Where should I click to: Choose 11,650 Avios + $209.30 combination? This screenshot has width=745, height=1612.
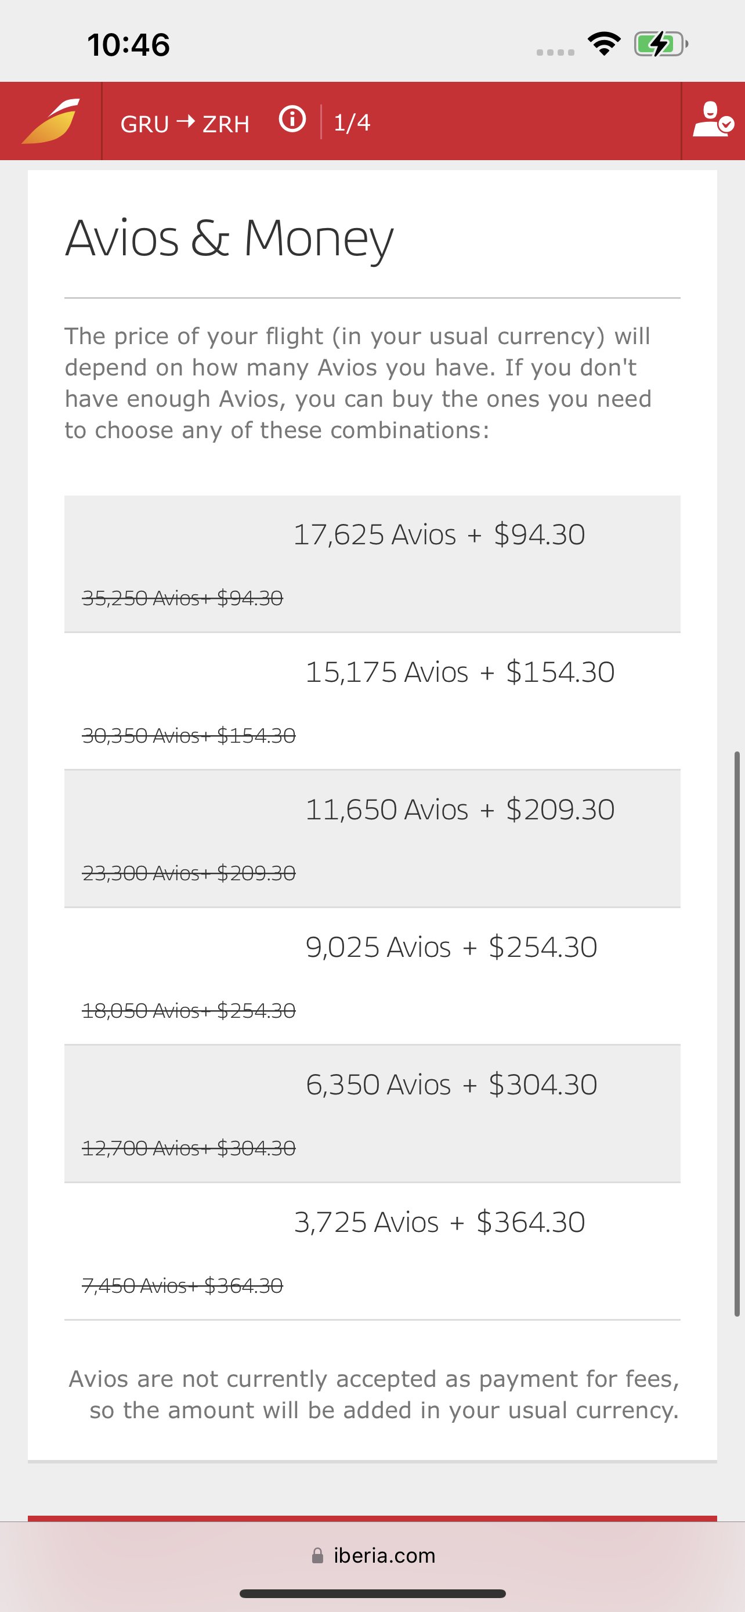(372, 839)
